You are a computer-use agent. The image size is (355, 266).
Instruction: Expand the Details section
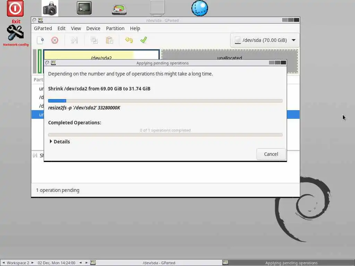click(x=60, y=142)
